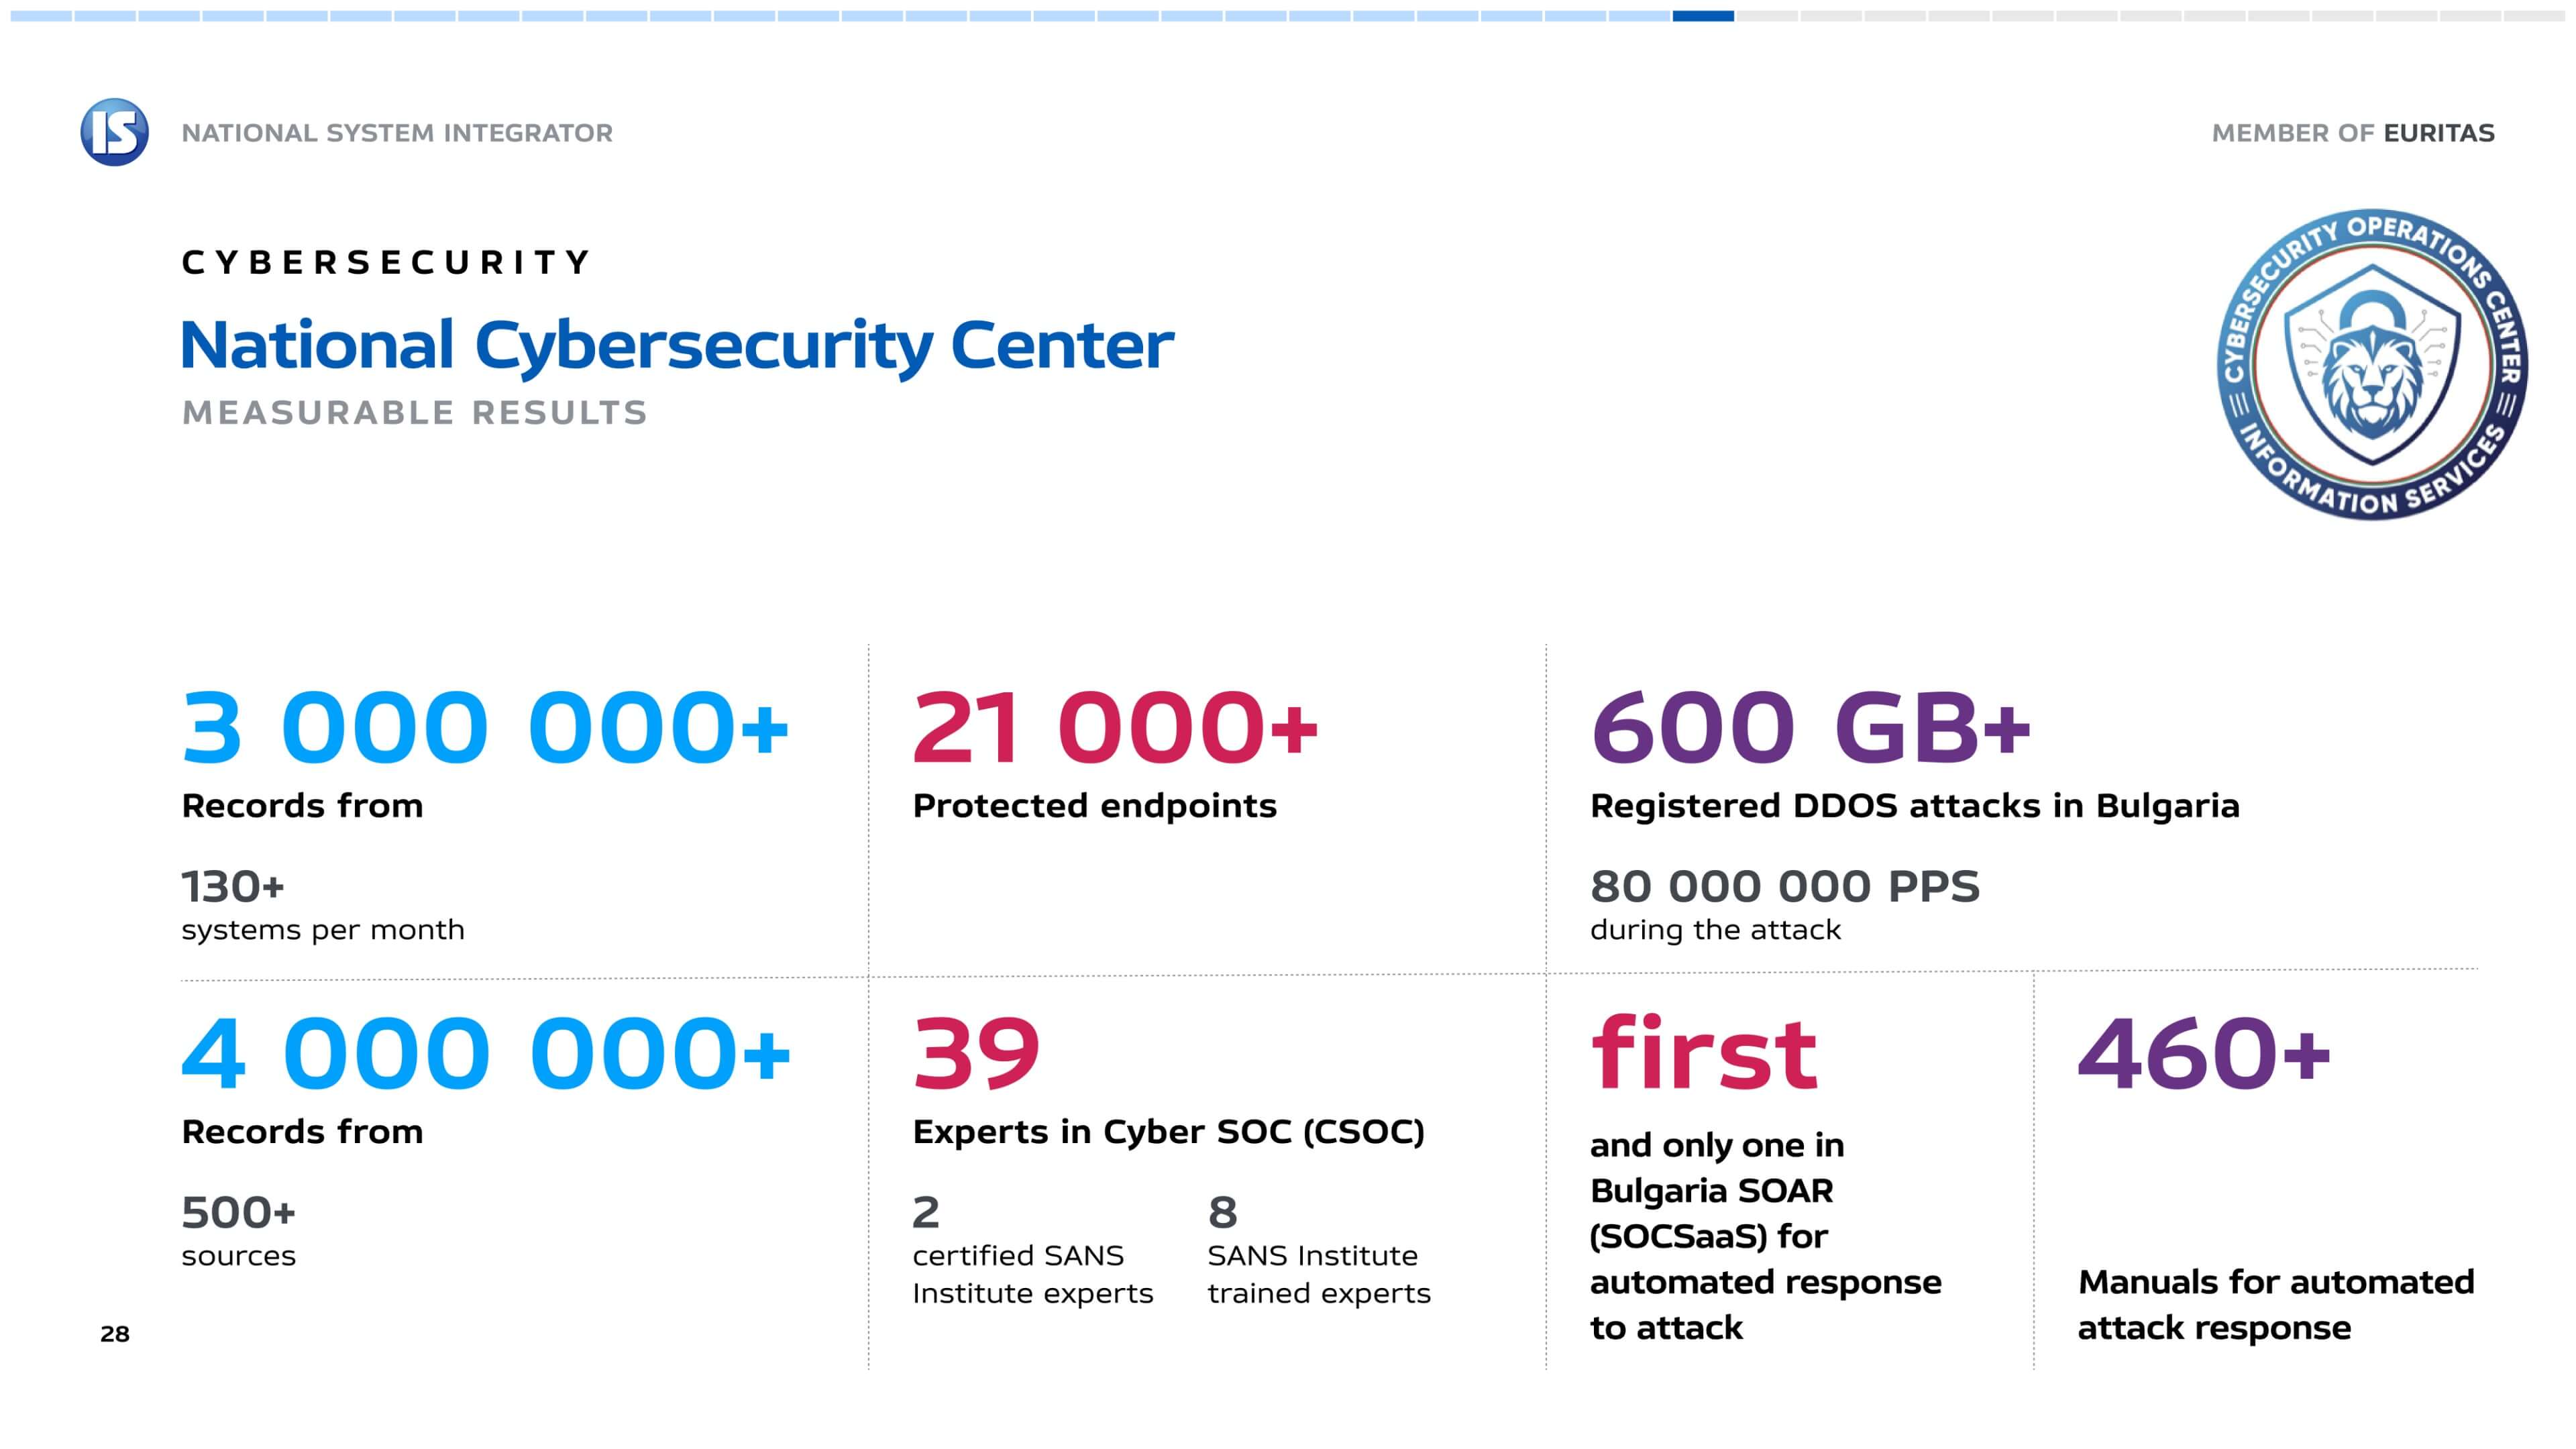Click the MEMBER OF EURITAS text
The image size is (2576, 1449).
(2353, 133)
